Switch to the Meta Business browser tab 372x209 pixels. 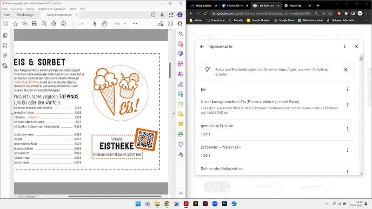pos(204,6)
